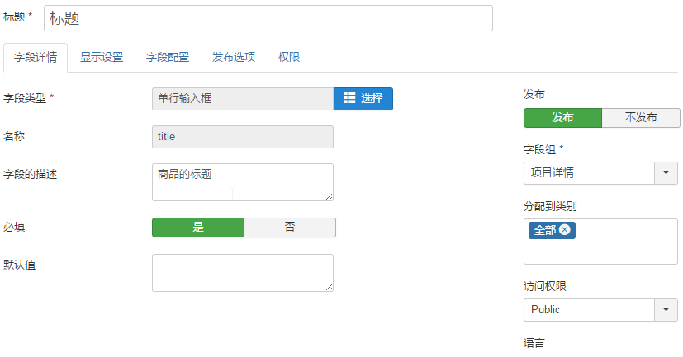The width and height of the screenshot is (683, 357).
Task: Open the 项目详情 field group selector
Action: [x=589, y=173]
